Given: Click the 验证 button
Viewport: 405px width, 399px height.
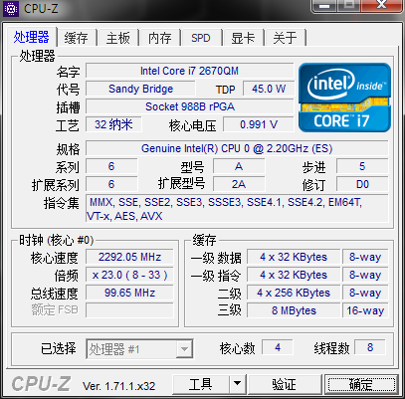Looking at the screenshot, I should pyautogui.click(x=285, y=384).
